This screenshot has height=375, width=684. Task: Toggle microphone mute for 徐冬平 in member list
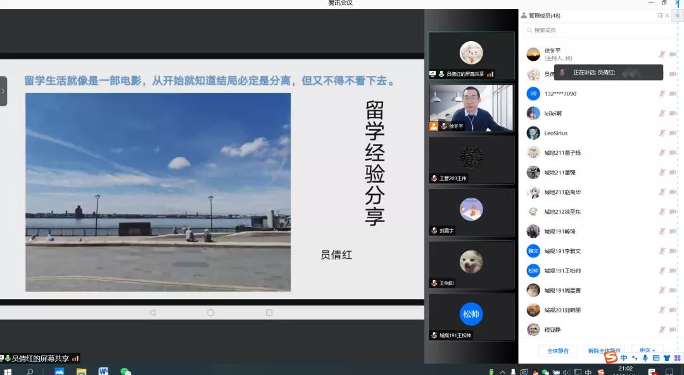click(662, 54)
